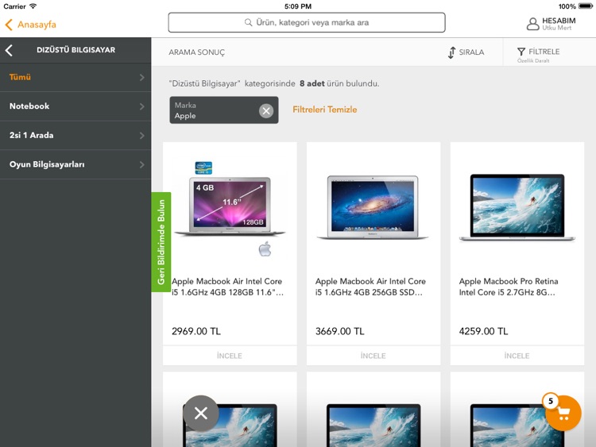
Task: Tap the sort arrows icon
Action: (x=451, y=52)
